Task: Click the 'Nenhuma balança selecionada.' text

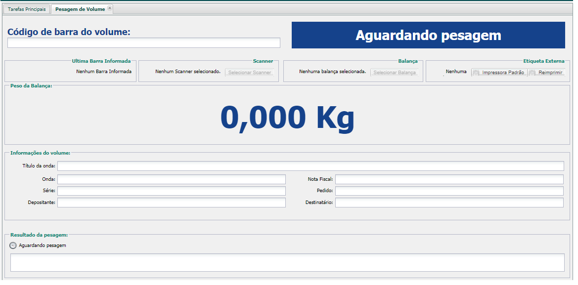Action: 332,72
